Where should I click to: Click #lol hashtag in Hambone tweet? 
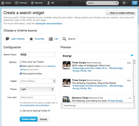(x=89, y=88)
